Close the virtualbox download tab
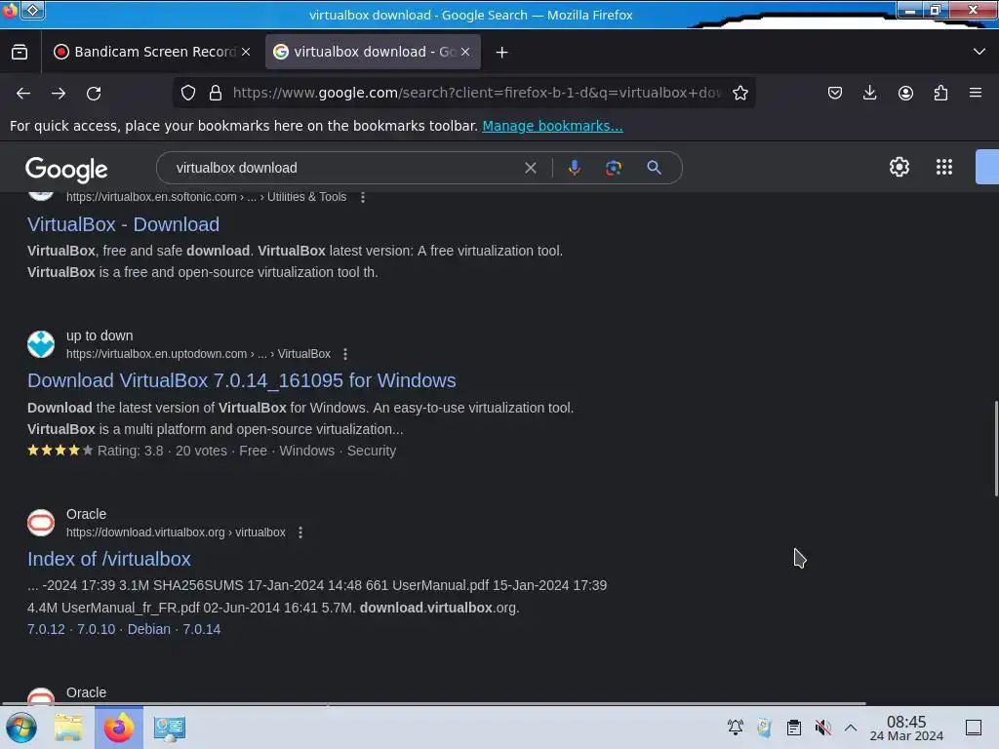Viewport: 999px width, 749px height. (465, 53)
